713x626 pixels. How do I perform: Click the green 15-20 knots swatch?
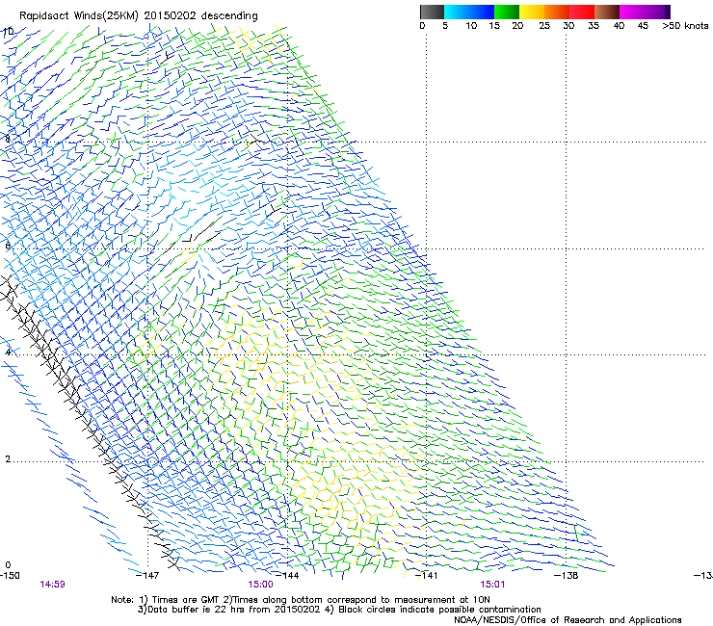pos(507,12)
